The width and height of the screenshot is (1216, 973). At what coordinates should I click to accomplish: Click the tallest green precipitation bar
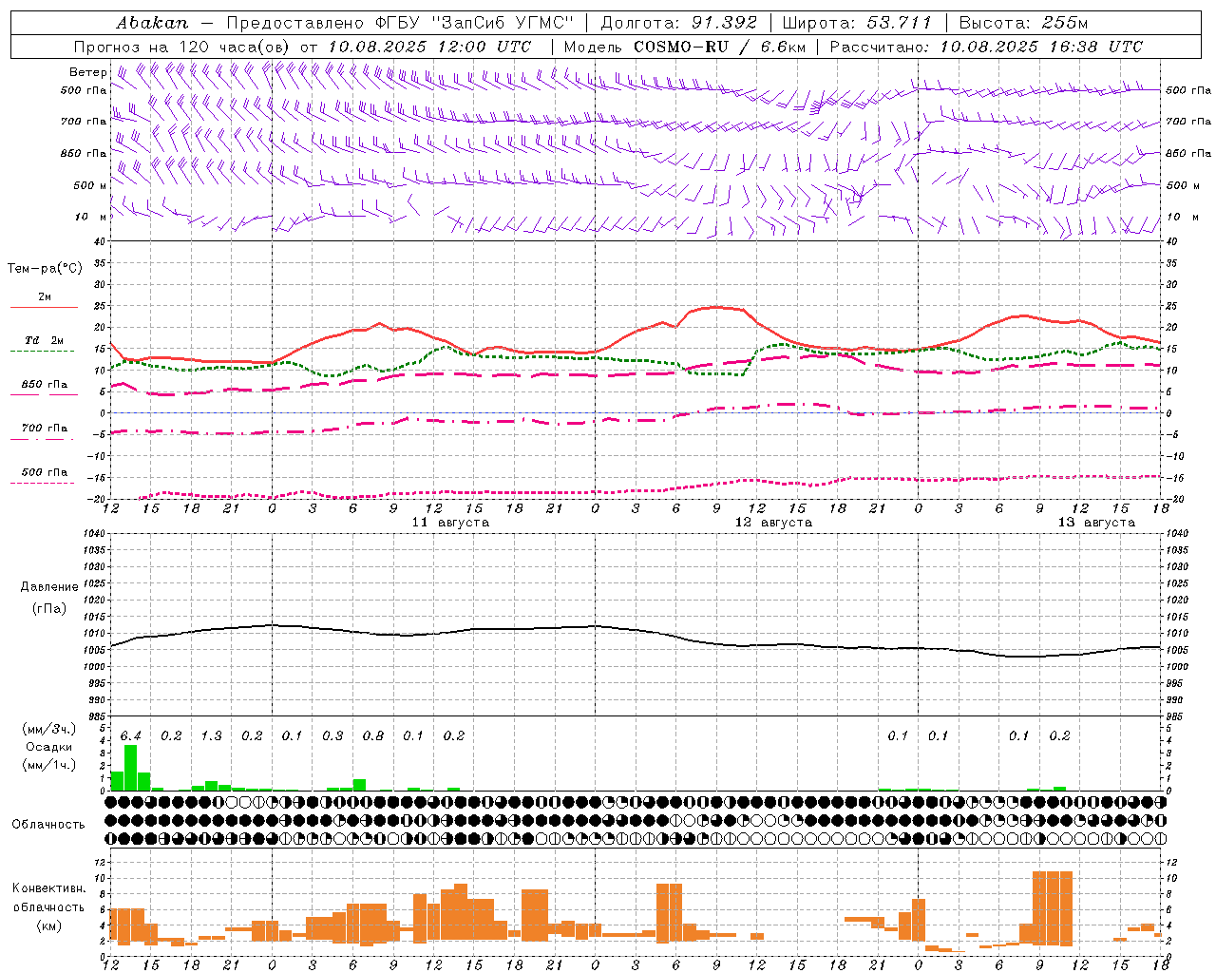point(131,768)
